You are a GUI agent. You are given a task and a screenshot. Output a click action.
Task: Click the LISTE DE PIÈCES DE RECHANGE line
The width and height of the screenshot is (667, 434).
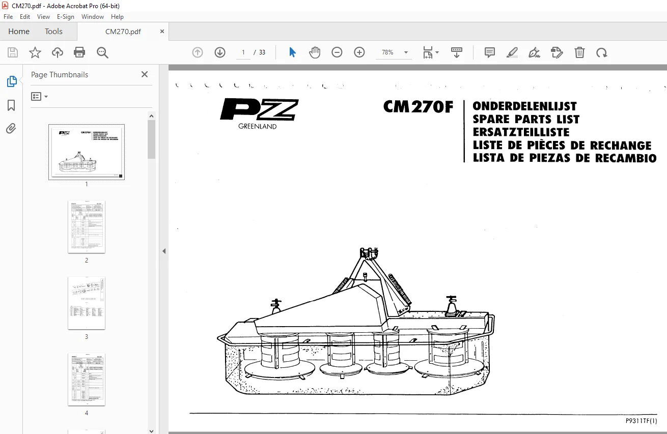pos(562,145)
